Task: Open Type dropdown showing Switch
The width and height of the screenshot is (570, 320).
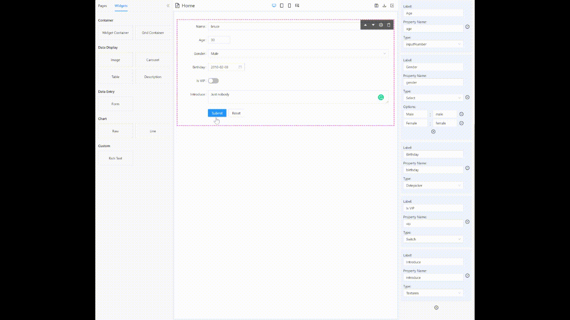Action: (433, 239)
